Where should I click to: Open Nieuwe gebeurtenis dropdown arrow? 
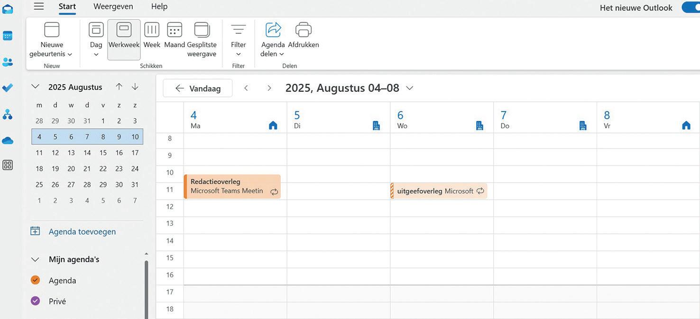click(70, 54)
